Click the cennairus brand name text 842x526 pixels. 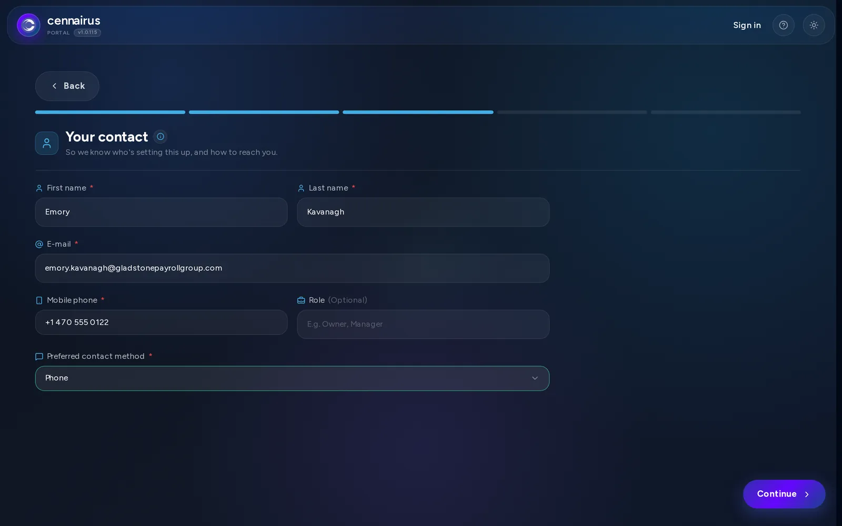74,21
